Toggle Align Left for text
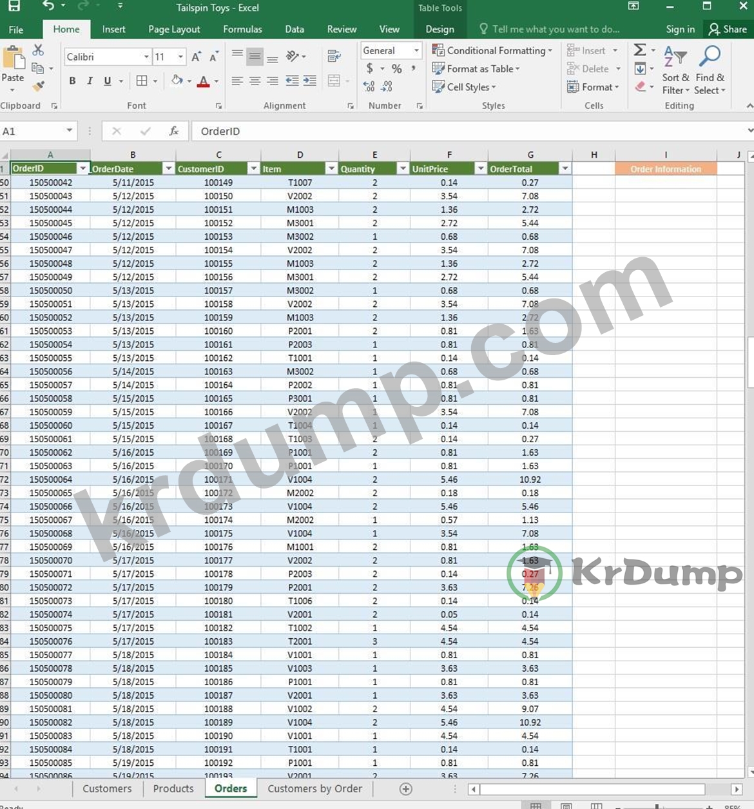The image size is (754, 809). point(237,81)
